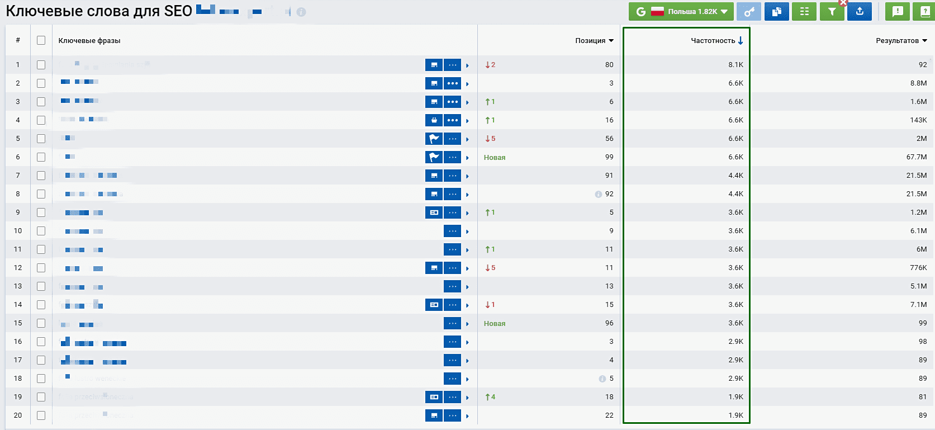This screenshot has width=935, height=430.
Task: Open the feedback exclamation speech bubble icon
Action: point(898,11)
